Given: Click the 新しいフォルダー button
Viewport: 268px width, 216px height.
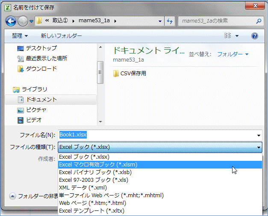Looking at the screenshot, I should tap(61, 36).
